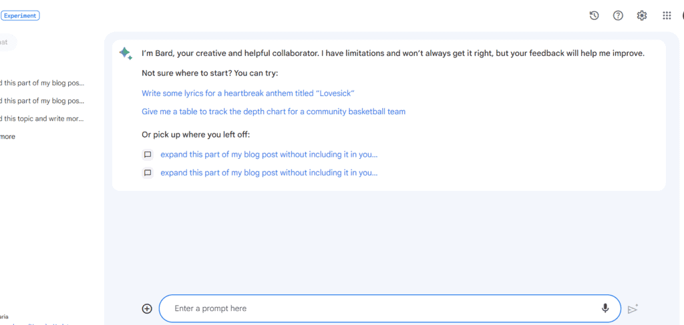Click the send message arrow icon
Screen dimensions: 684x325
point(633,309)
